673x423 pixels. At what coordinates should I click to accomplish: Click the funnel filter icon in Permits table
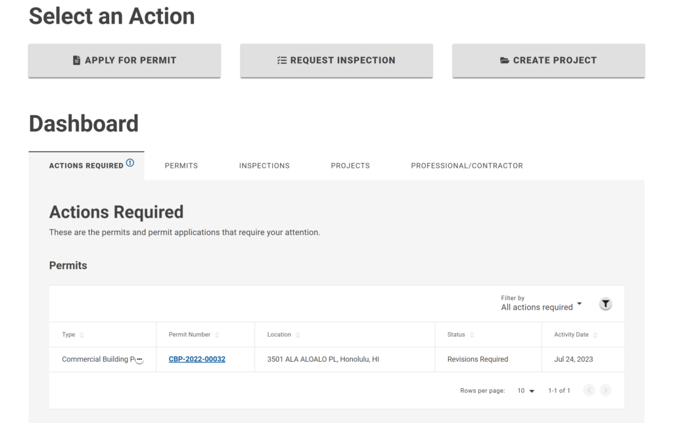tap(605, 304)
